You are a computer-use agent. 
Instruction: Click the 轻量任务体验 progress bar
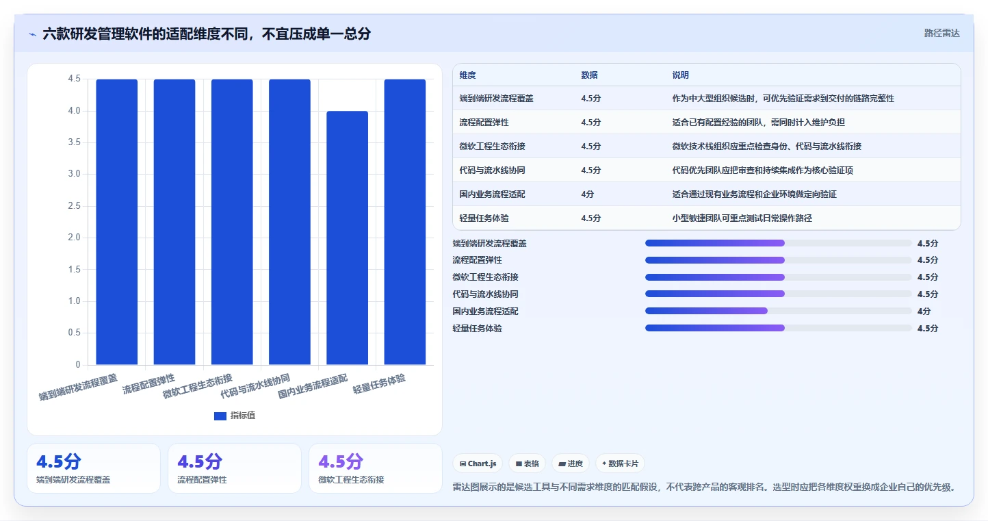779,328
